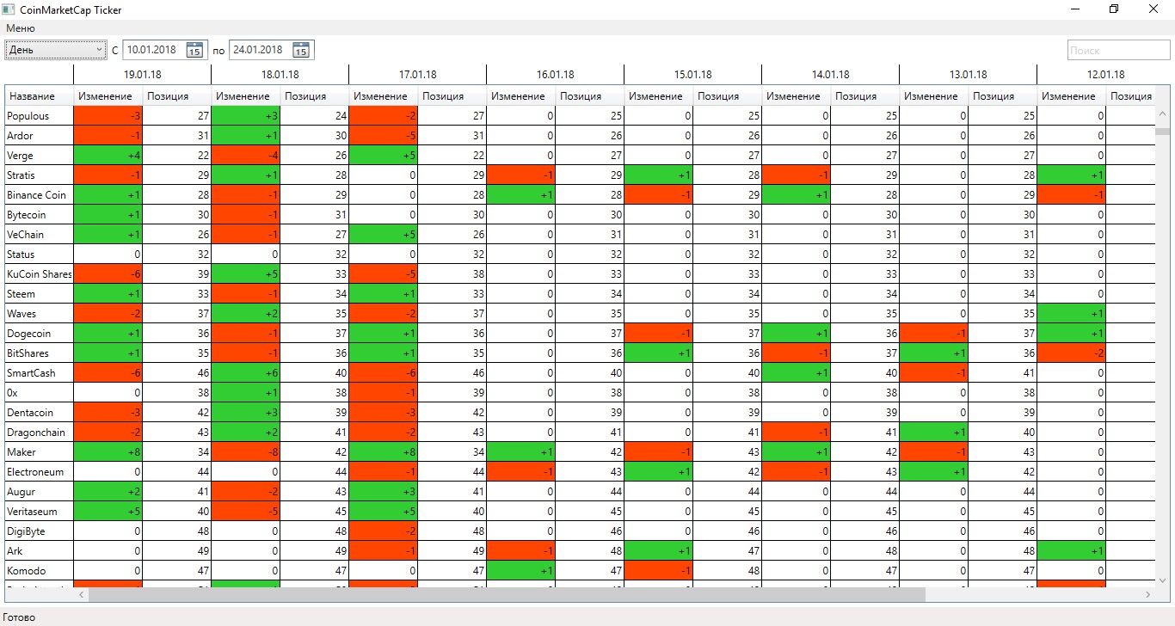The image size is (1175, 626).
Task: Select the 14.01.18 date header
Action: (830, 75)
